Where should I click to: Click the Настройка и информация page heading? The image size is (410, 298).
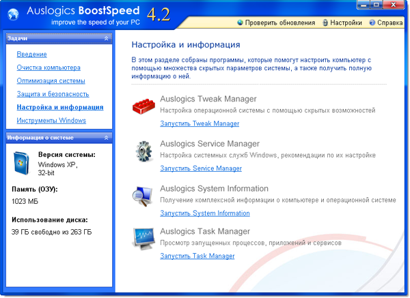(x=186, y=44)
